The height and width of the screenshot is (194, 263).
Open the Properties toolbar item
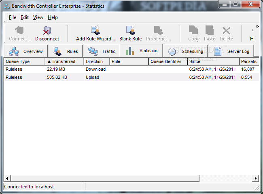[x=159, y=34]
